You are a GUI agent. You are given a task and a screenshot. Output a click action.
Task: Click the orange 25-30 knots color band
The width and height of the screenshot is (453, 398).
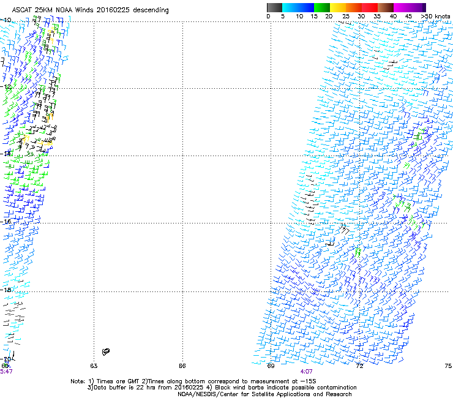click(354, 7)
